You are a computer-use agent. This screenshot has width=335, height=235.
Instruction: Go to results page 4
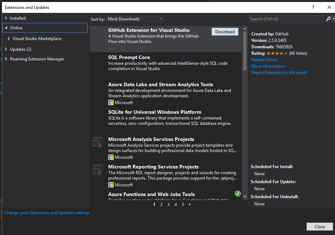coord(176,205)
